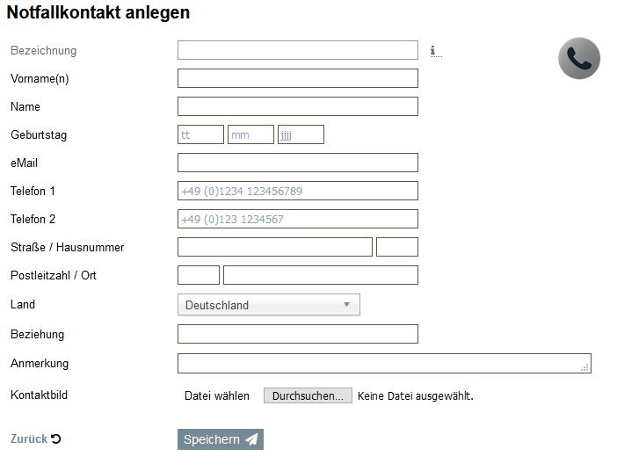617x471 pixels.
Task: Click the paper plane icon on Speichern
Action: [251, 439]
